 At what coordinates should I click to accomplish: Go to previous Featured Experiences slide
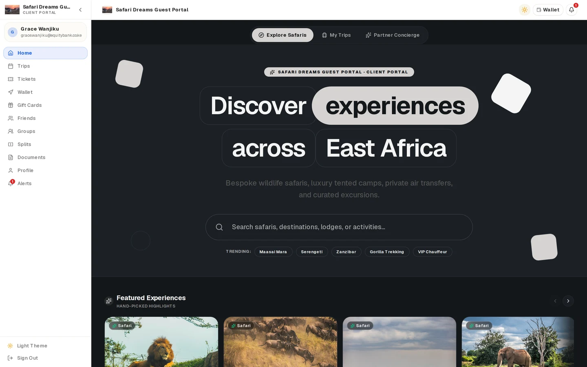(555, 301)
